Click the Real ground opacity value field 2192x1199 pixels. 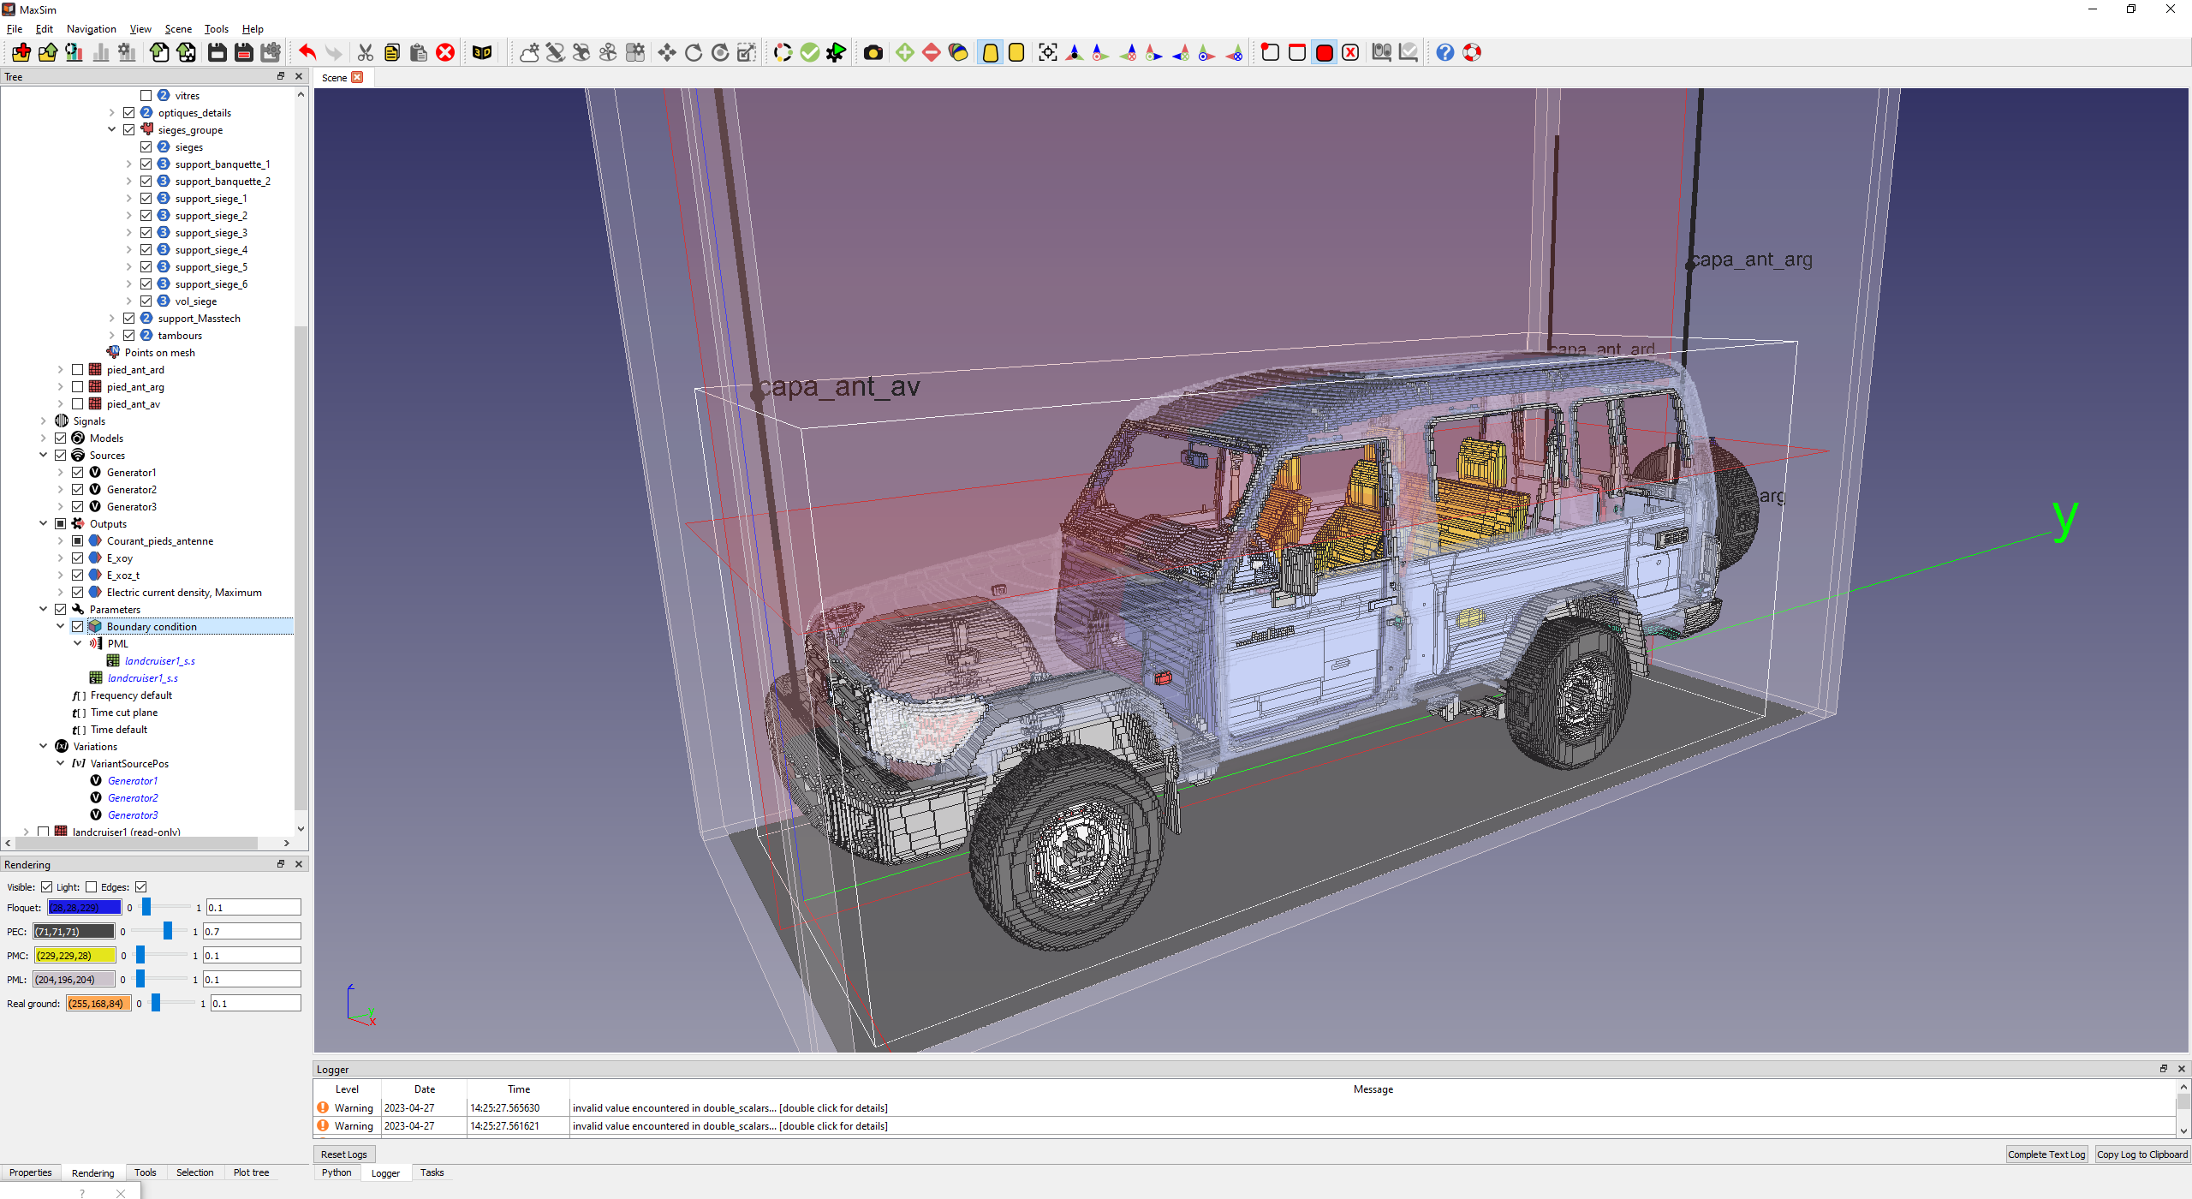click(256, 1004)
